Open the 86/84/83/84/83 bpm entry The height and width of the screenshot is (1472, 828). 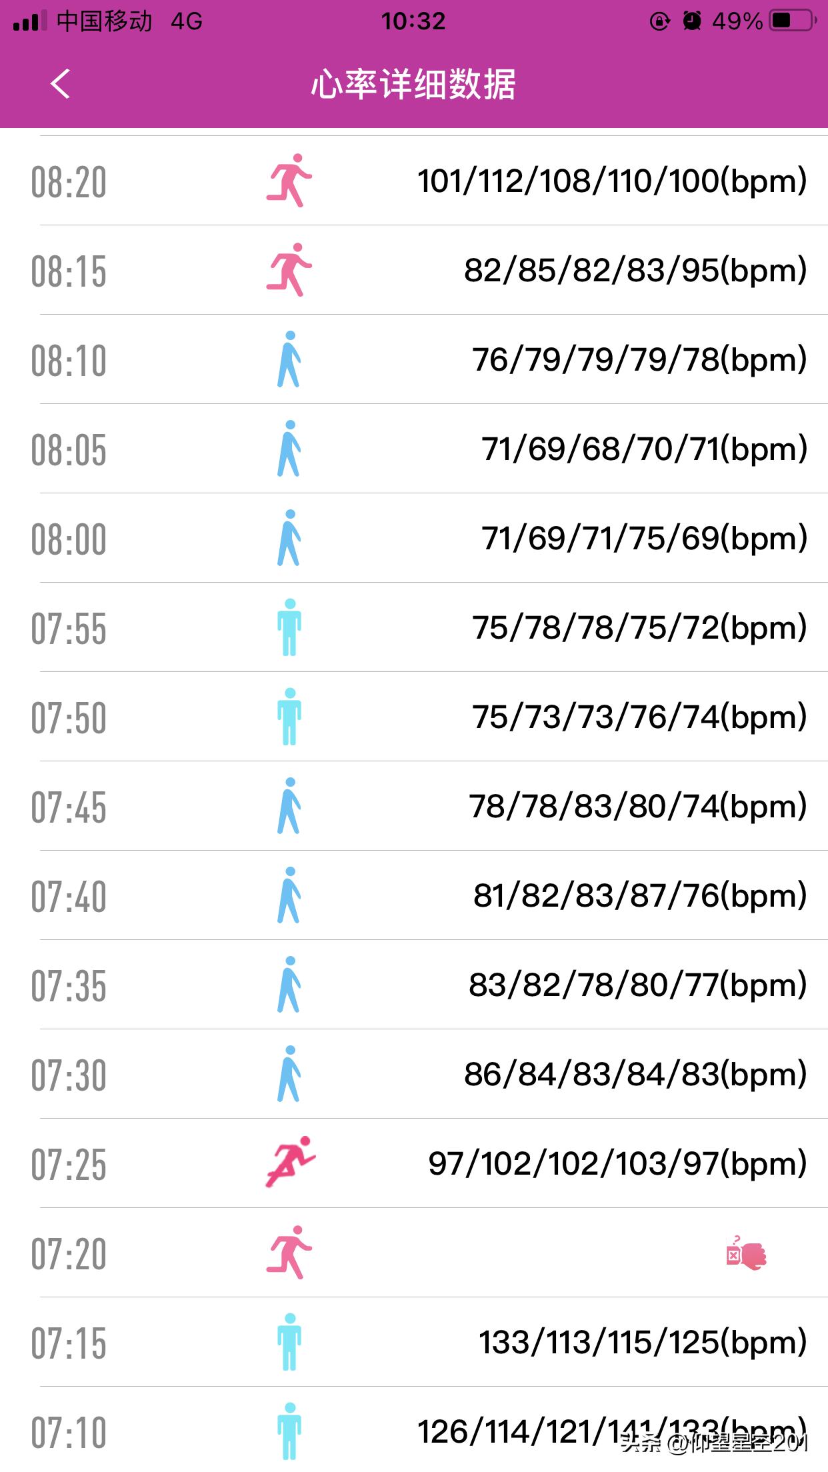[x=635, y=1074]
